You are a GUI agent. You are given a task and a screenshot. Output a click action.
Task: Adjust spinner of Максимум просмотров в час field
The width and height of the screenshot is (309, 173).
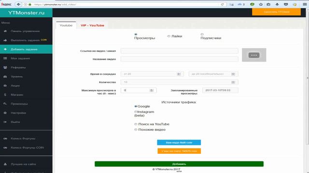tap(152, 90)
